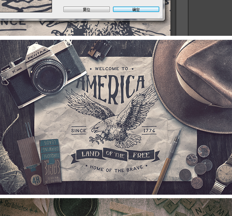Click the preview image in the dialog
Viewport: 232px width, 216px height.
[26, 6]
